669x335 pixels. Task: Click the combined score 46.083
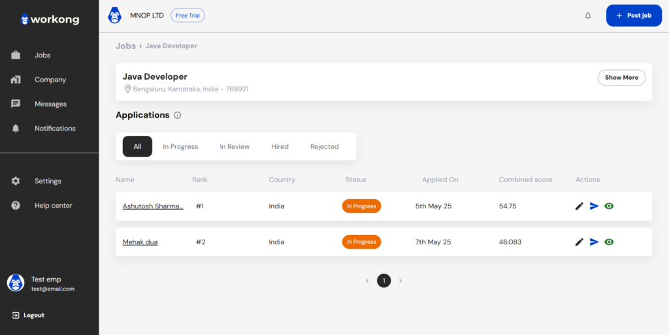click(510, 242)
